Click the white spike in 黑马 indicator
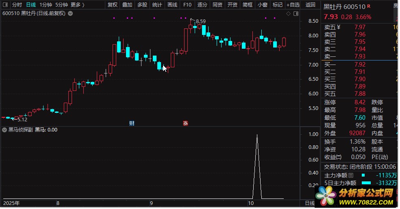The width and height of the screenshot is (400, 209). [257, 167]
